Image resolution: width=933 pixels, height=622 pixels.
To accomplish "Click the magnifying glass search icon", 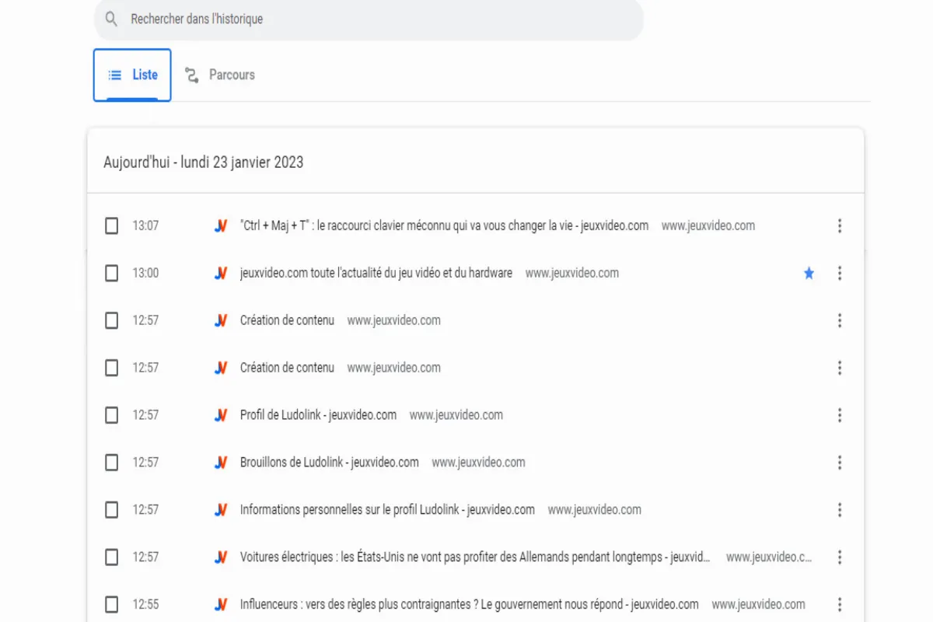I will click(x=111, y=19).
